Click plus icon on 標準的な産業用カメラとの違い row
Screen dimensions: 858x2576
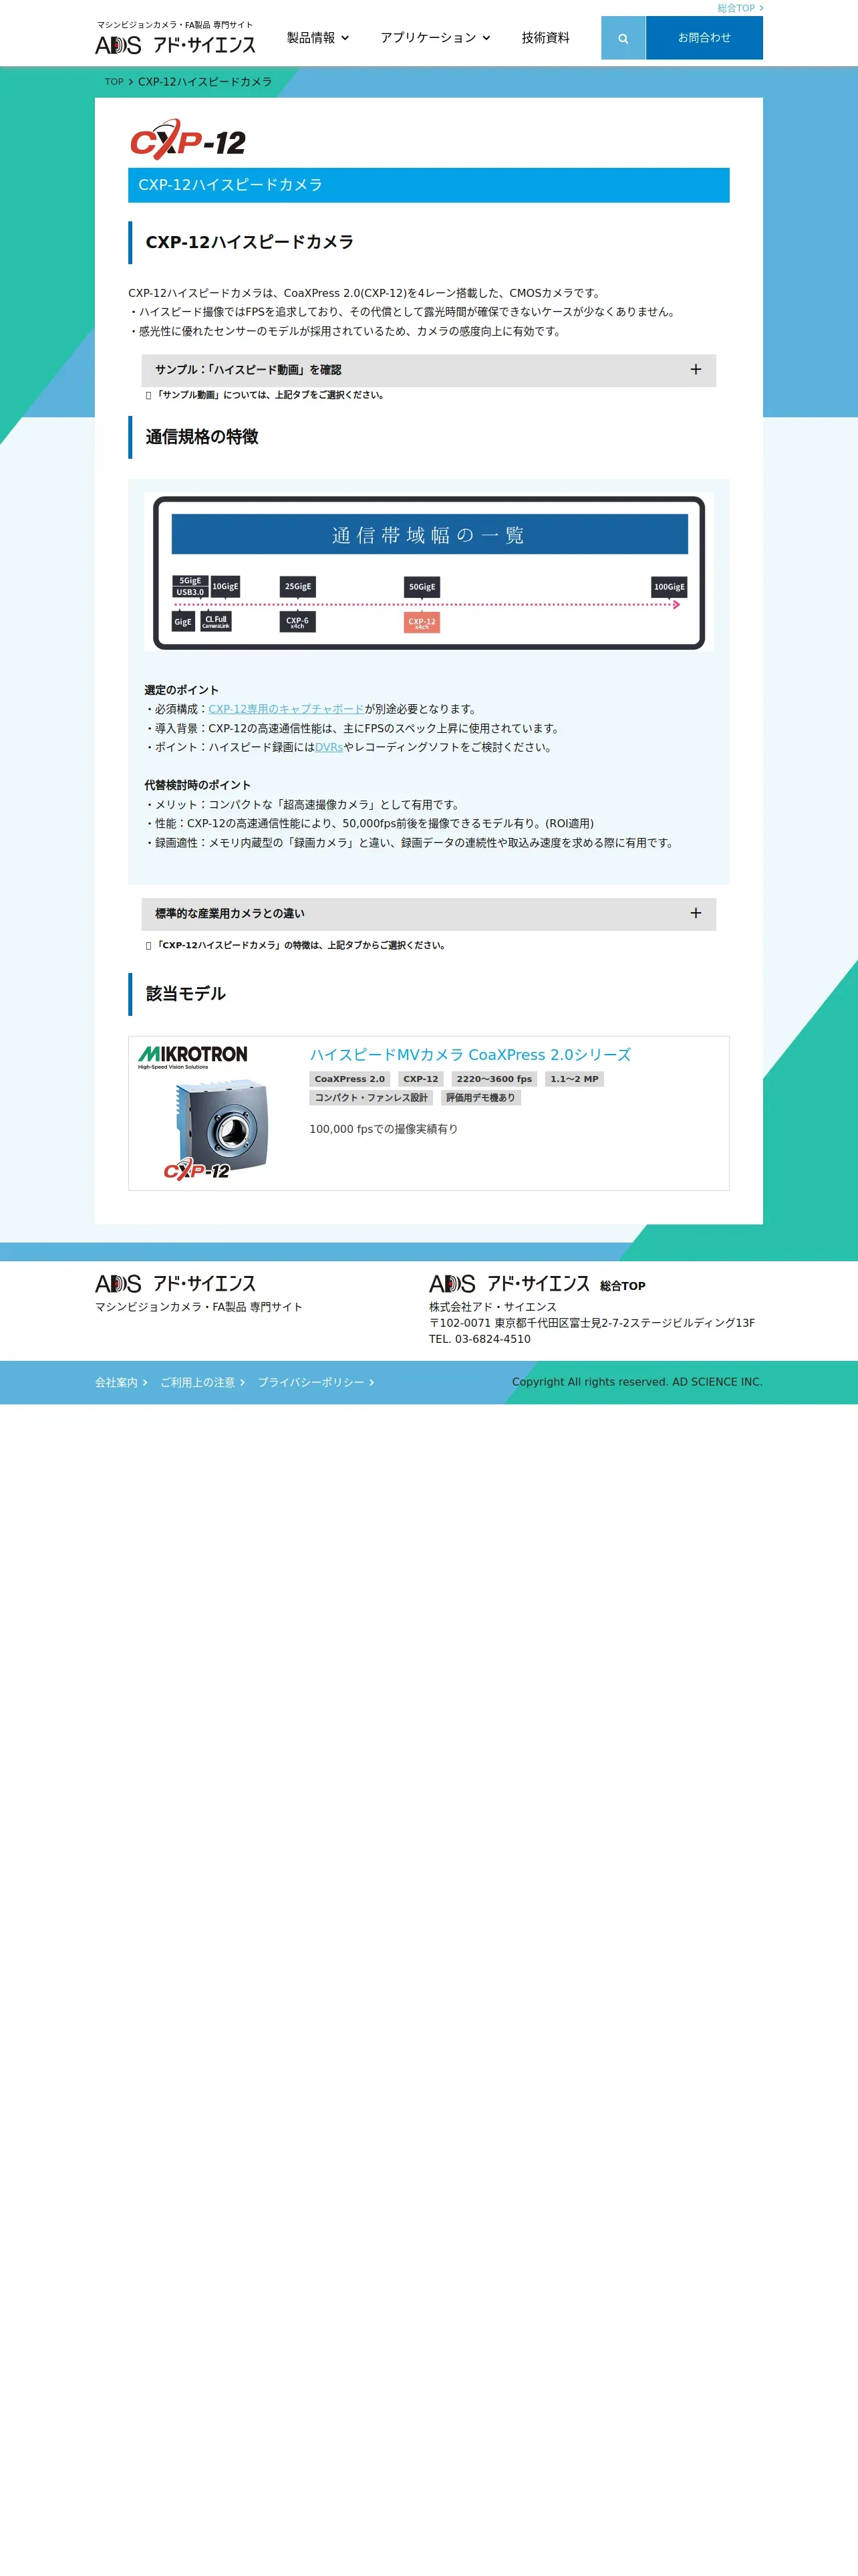[x=695, y=913]
